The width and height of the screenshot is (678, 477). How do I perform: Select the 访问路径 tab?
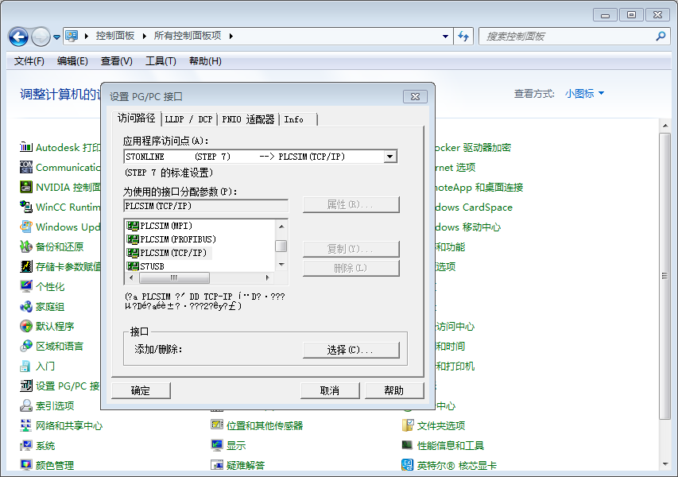[x=136, y=118]
